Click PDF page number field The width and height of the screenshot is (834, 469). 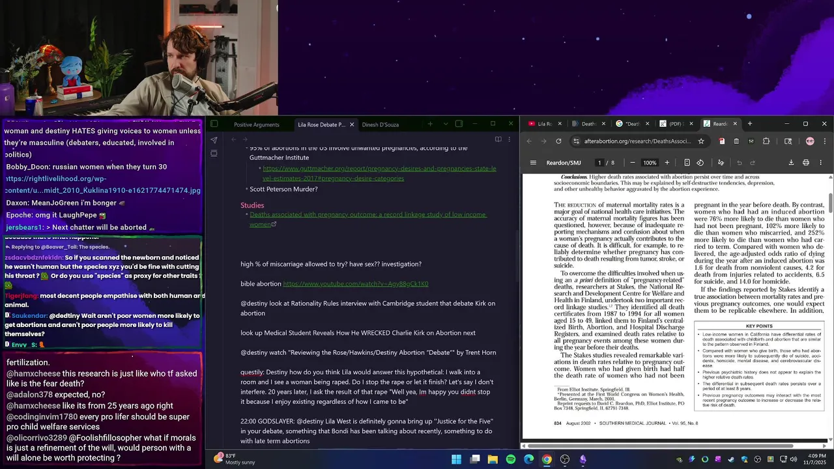click(x=599, y=163)
